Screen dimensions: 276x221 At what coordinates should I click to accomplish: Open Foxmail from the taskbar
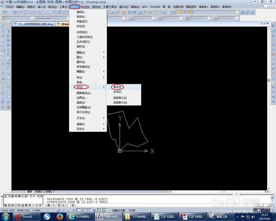click(26, 217)
